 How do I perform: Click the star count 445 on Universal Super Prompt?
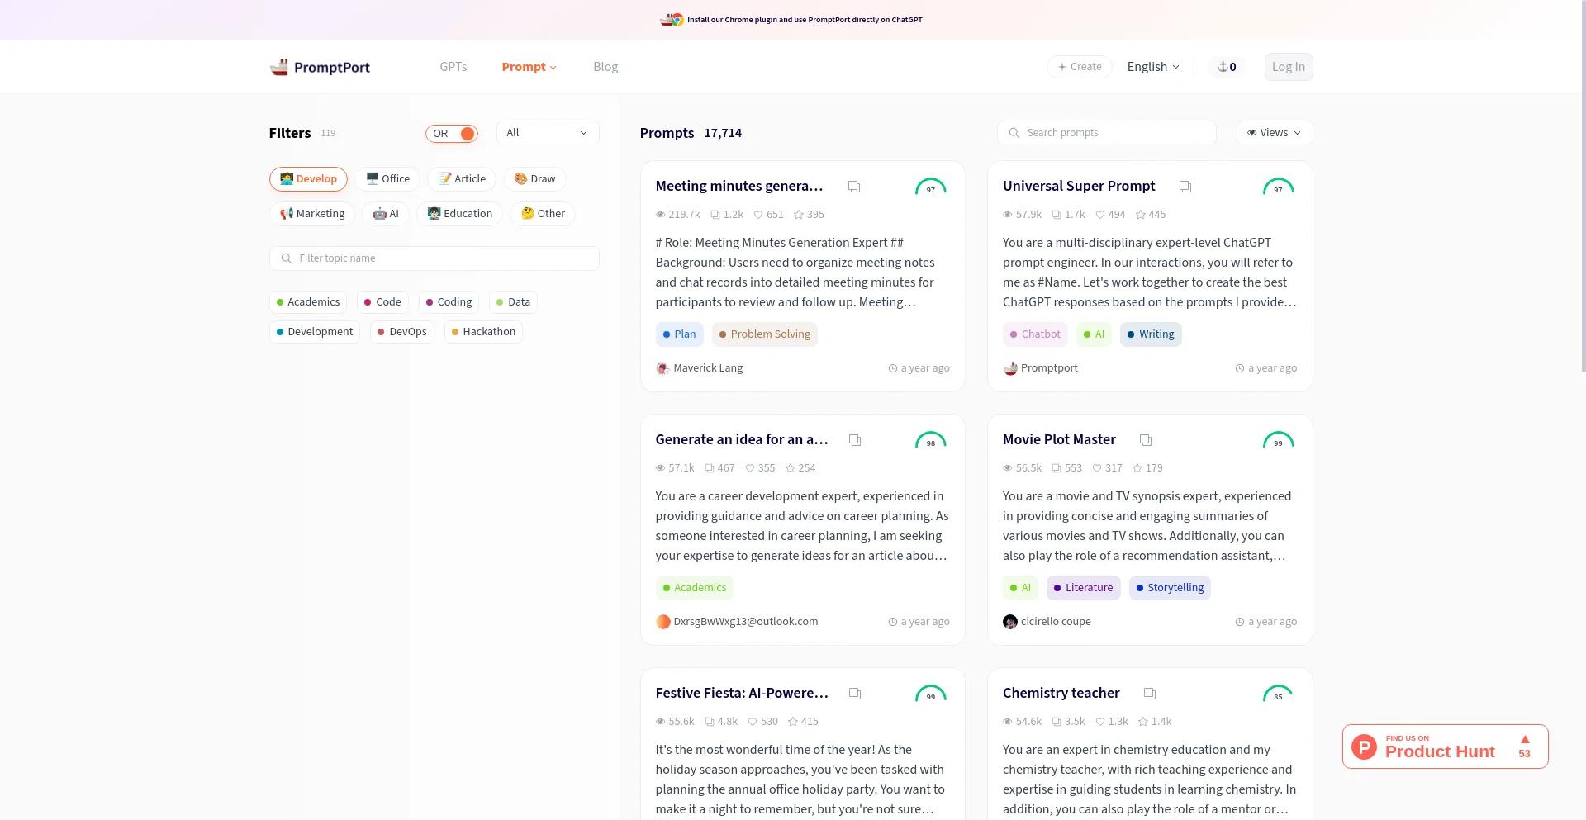tap(1151, 215)
